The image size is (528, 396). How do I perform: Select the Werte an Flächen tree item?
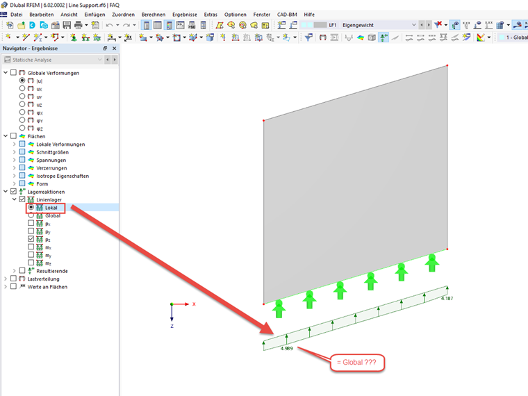47,287
